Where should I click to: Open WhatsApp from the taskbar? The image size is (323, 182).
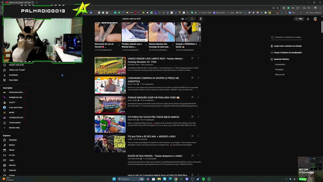click(x=209, y=179)
